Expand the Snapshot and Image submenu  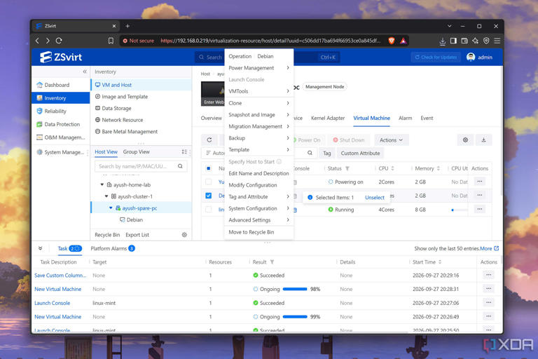click(259, 115)
